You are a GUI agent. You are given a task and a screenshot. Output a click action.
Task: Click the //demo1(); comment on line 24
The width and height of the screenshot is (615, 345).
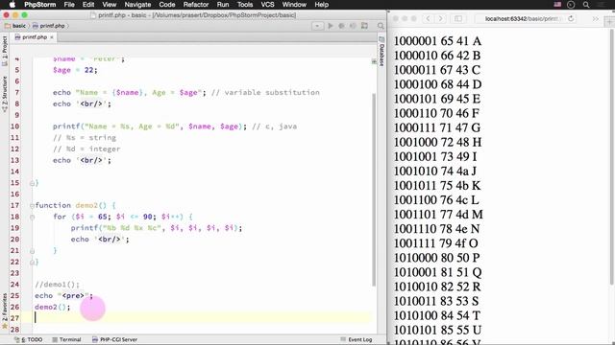(58, 285)
